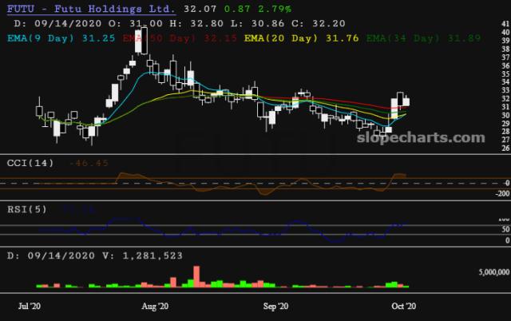Select the last price value 32.07
This screenshot has width=511, height=321.
(x=200, y=9)
